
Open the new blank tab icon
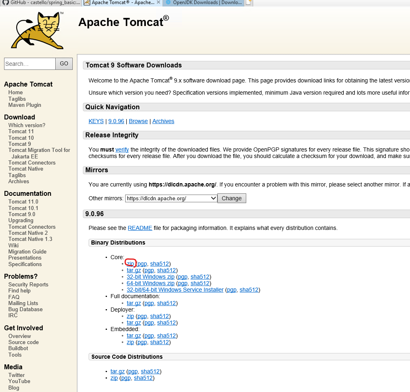pos(248,2)
